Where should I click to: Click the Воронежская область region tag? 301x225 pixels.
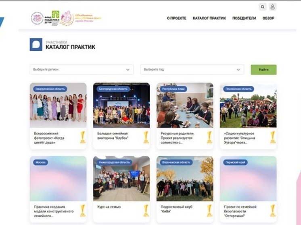tap(176, 162)
